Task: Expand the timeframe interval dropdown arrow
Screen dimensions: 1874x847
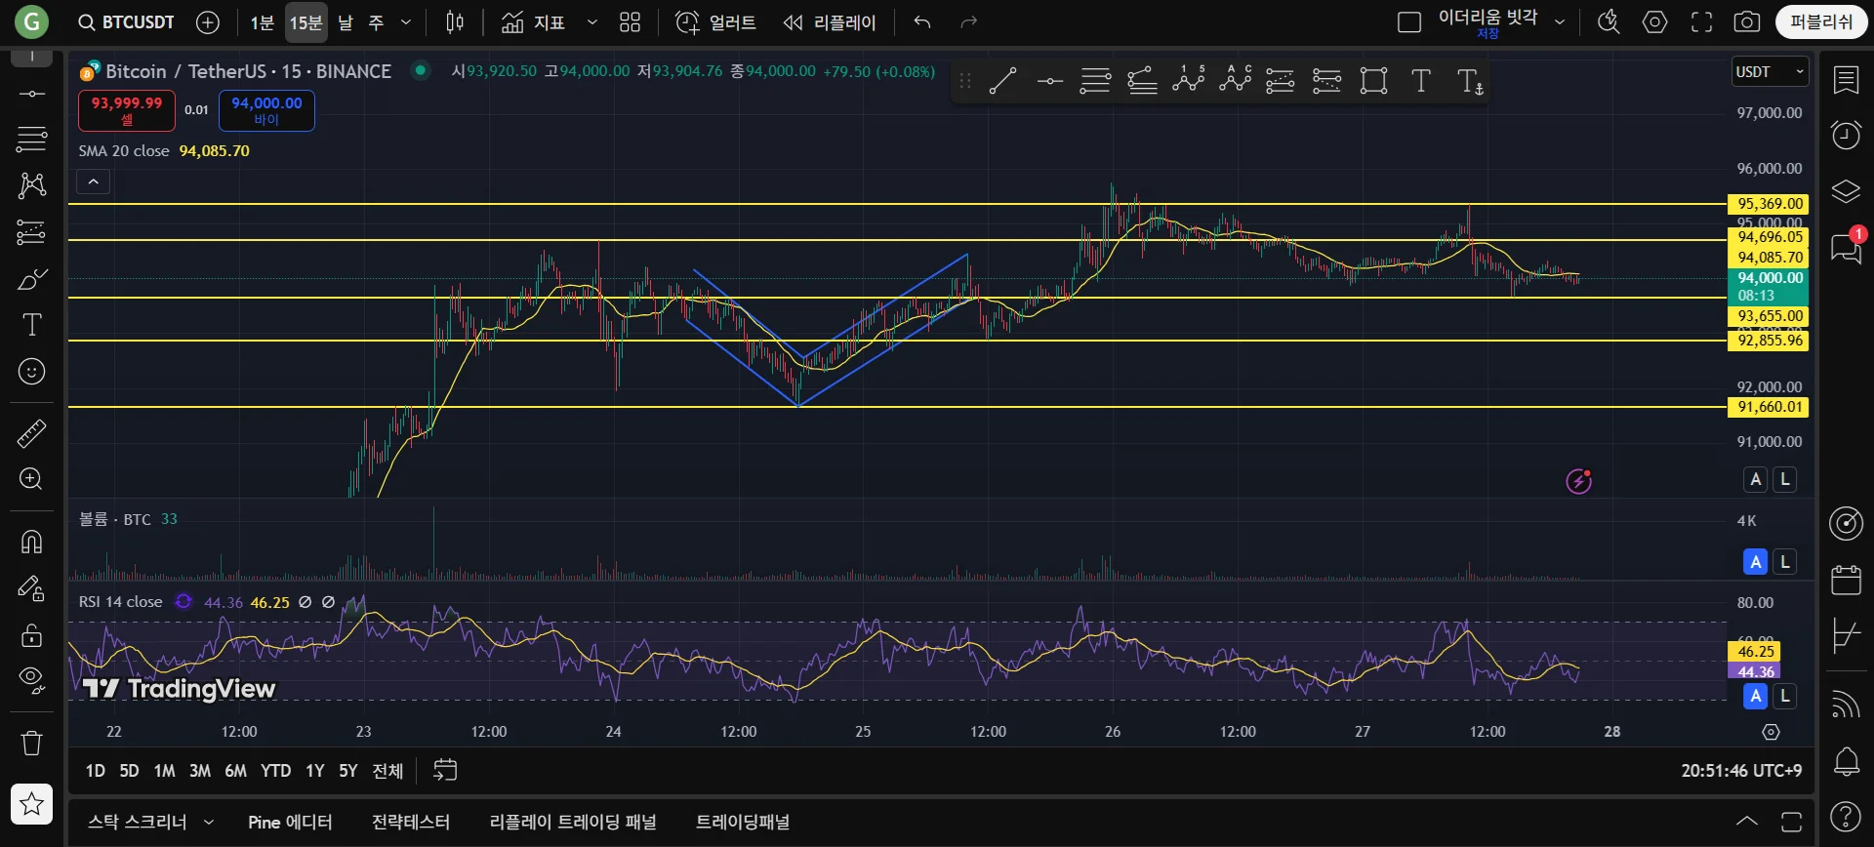Action: click(406, 22)
